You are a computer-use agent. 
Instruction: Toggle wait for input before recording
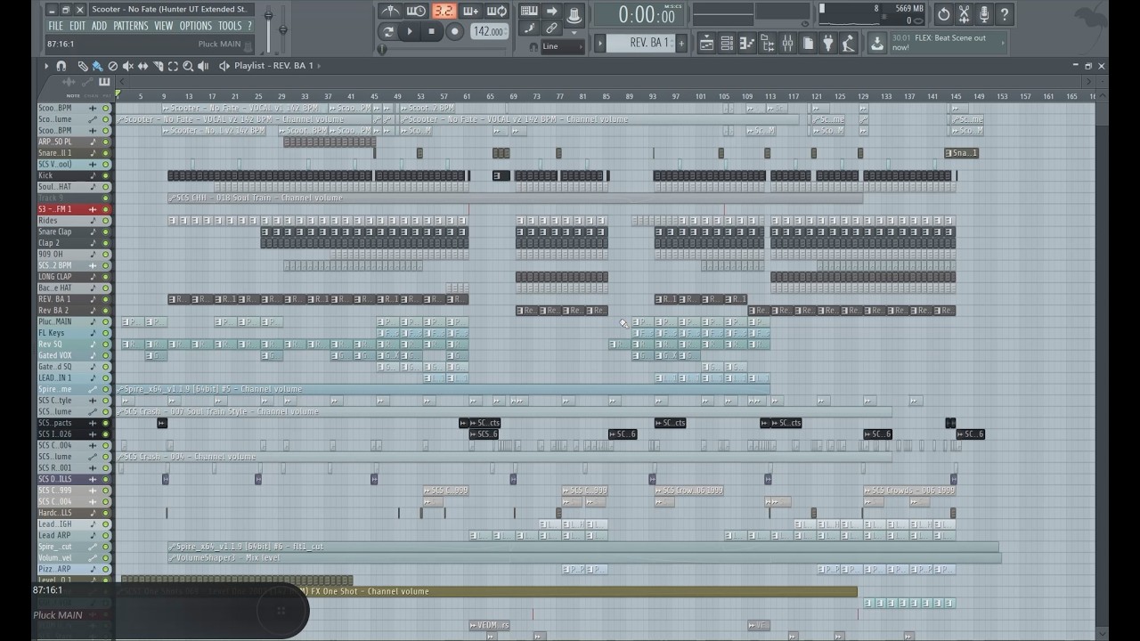pos(416,11)
